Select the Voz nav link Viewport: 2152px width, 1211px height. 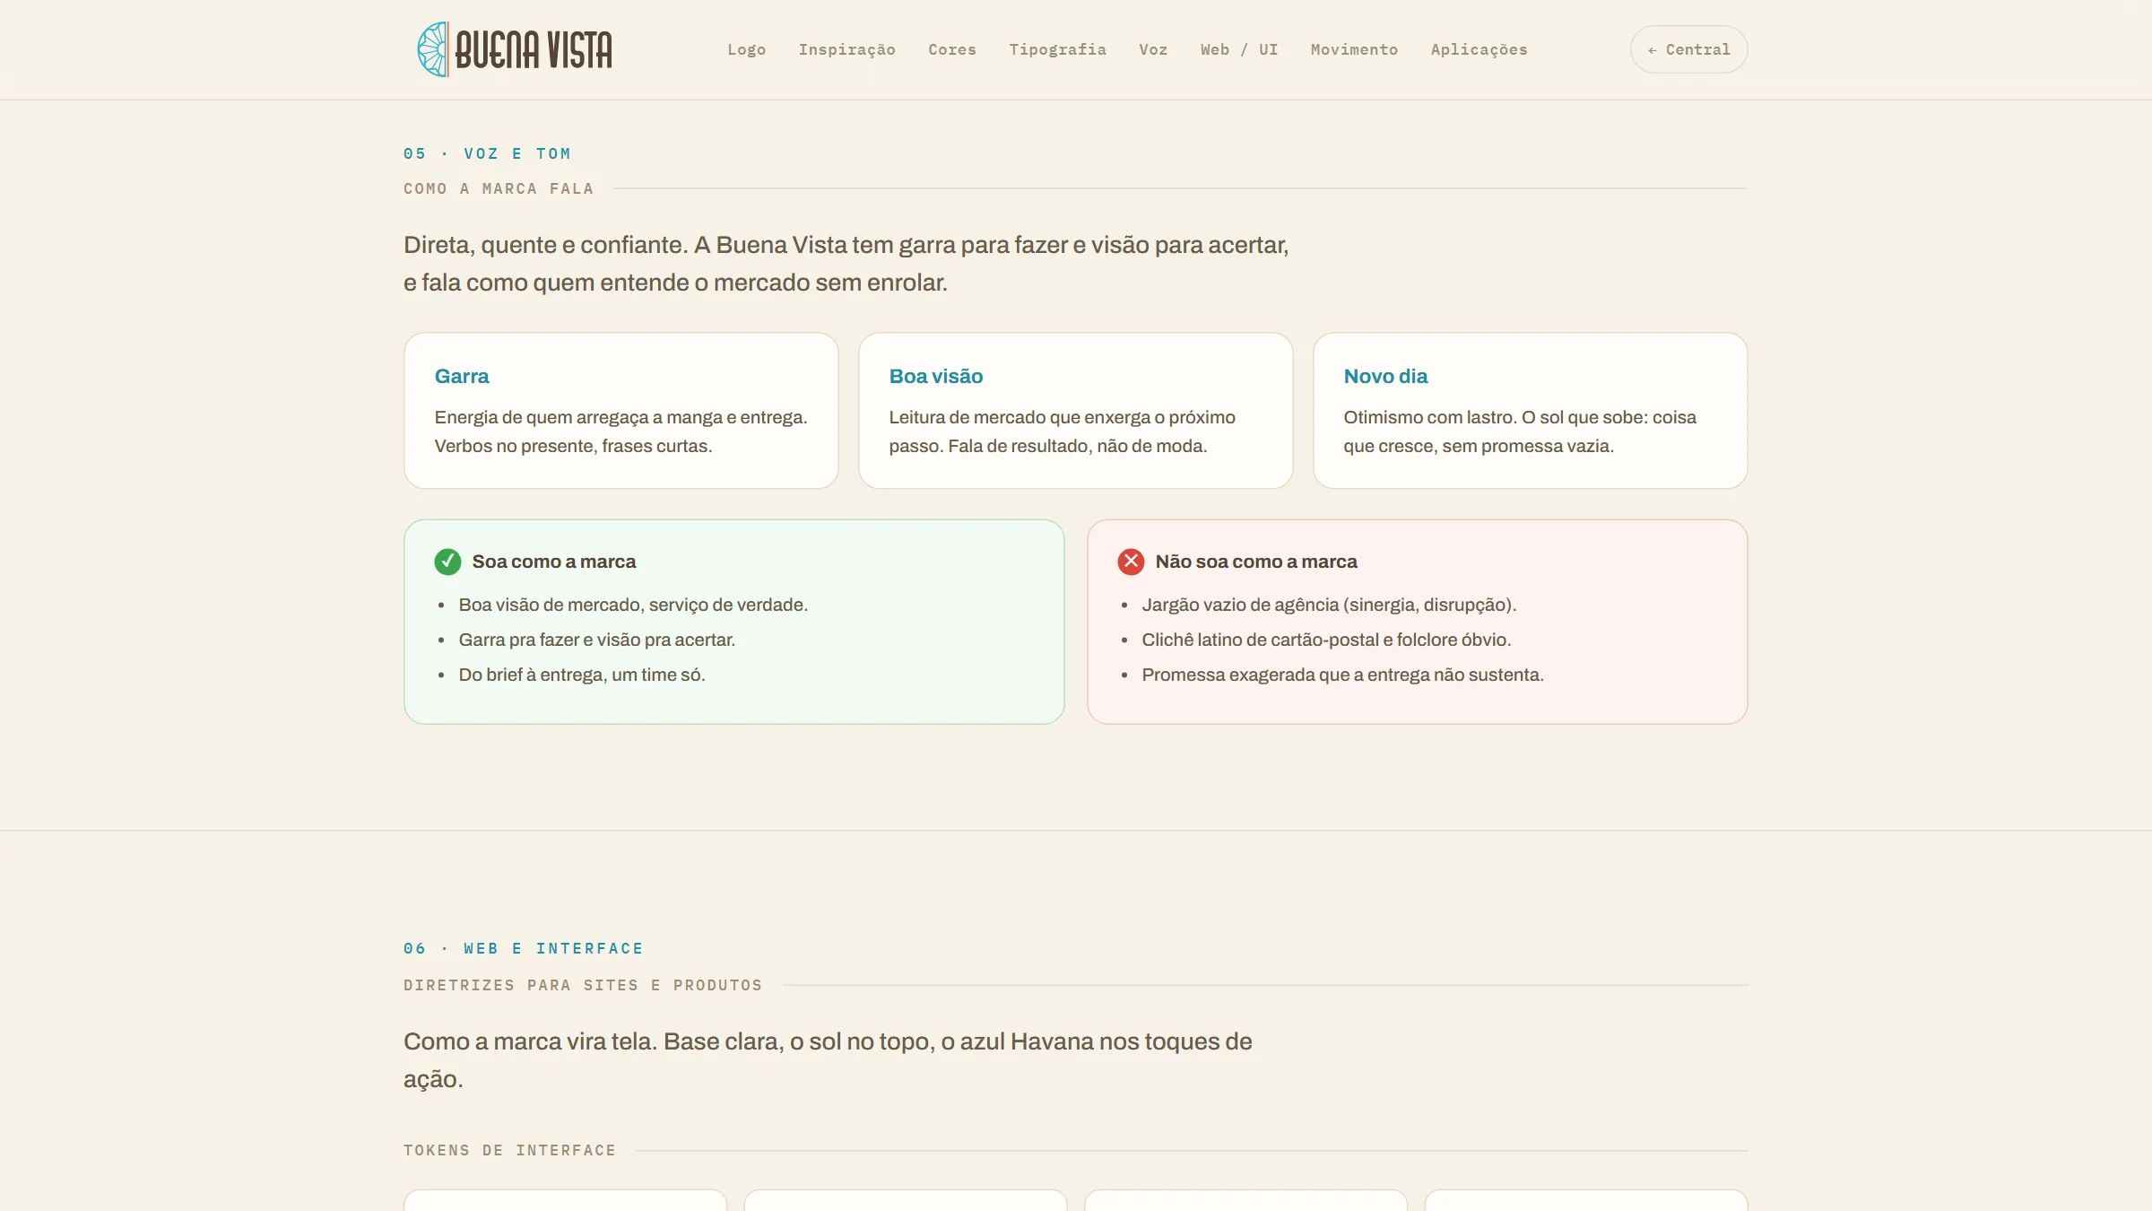click(x=1153, y=49)
